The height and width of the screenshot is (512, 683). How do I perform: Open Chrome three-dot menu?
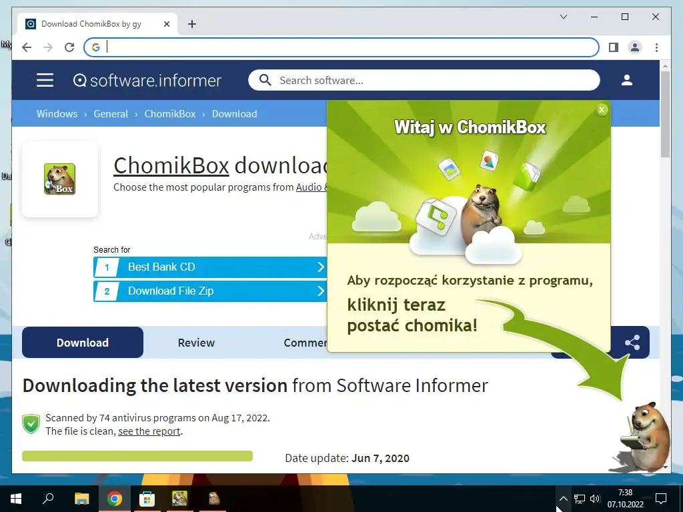656,47
